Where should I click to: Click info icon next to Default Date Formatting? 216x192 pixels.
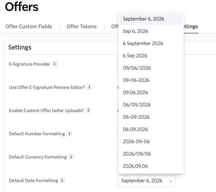pos(62,181)
